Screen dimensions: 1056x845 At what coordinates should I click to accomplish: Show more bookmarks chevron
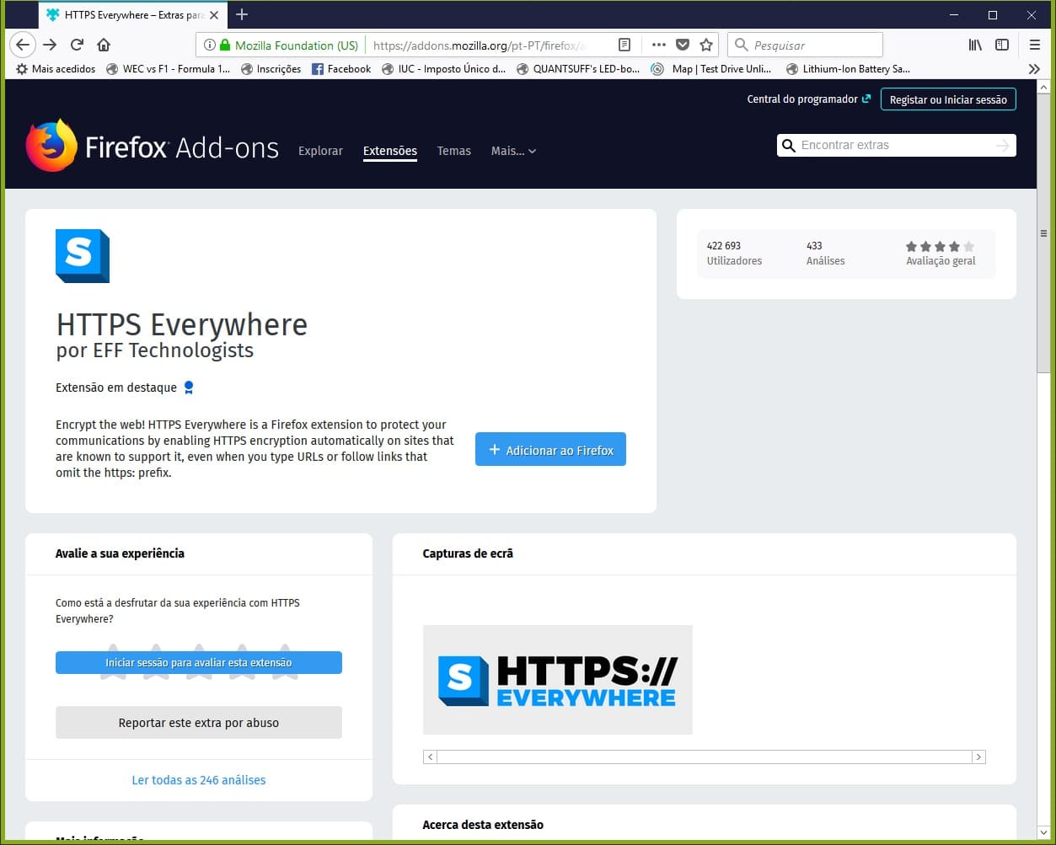click(x=1035, y=69)
